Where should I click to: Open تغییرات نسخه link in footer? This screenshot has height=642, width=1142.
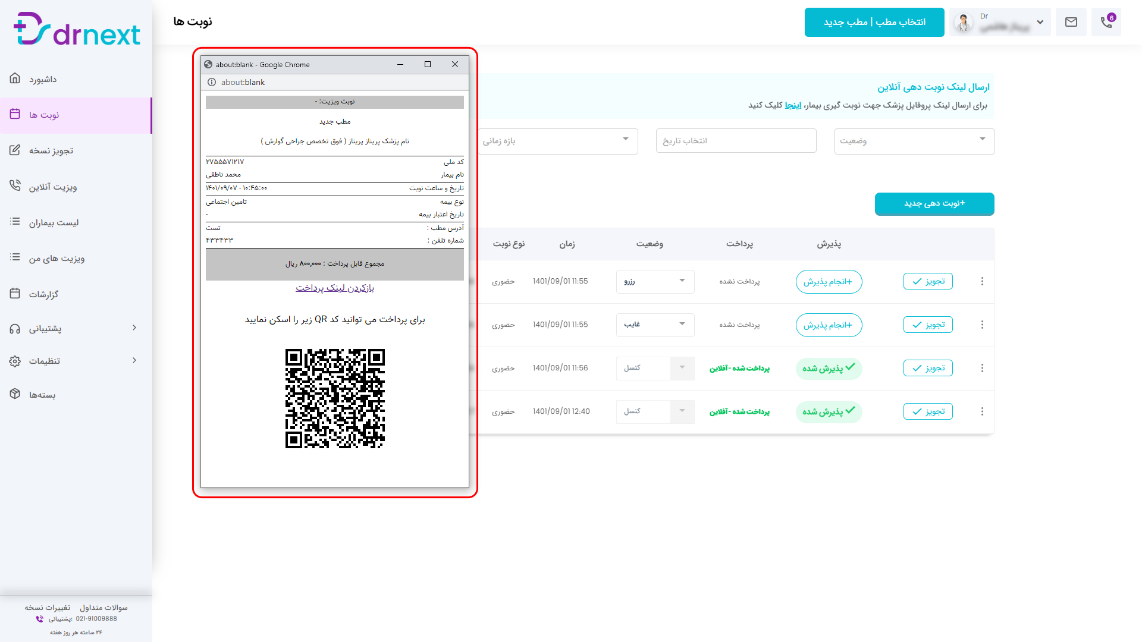tap(48, 608)
